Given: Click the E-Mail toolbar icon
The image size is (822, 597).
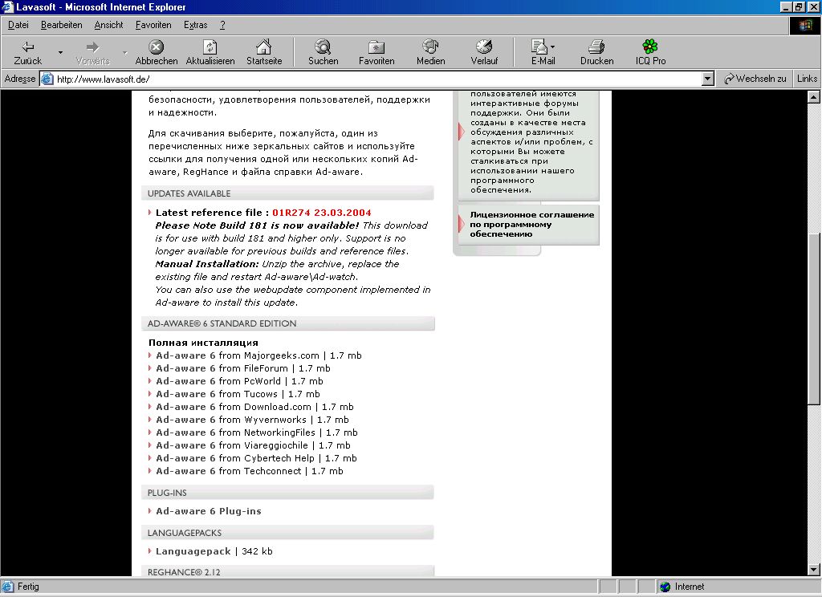Looking at the screenshot, I should click(x=539, y=47).
